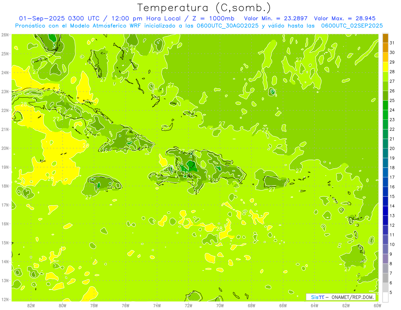401x310 pixels.
Task: Click the 21N latitude axis label
Action: (x=5, y=129)
